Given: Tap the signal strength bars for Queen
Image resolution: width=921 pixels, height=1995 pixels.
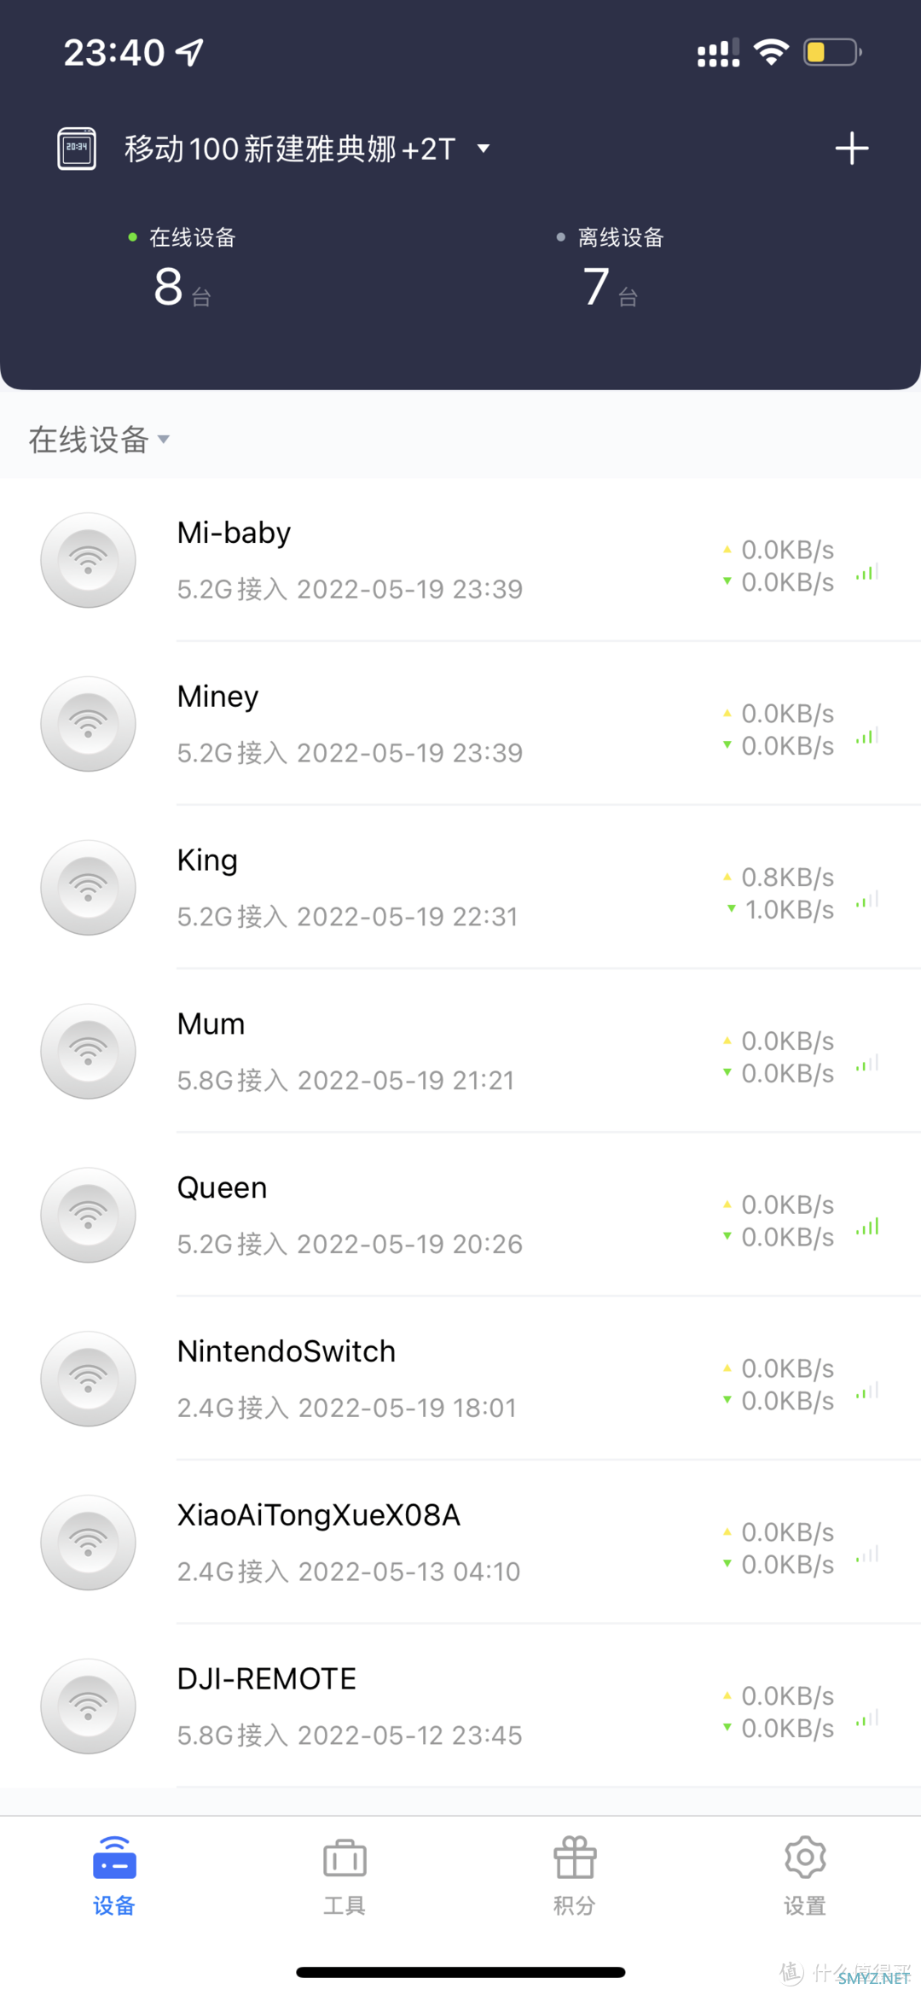Looking at the screenshot, I should pyautogui.click(x=867, y=1228).
